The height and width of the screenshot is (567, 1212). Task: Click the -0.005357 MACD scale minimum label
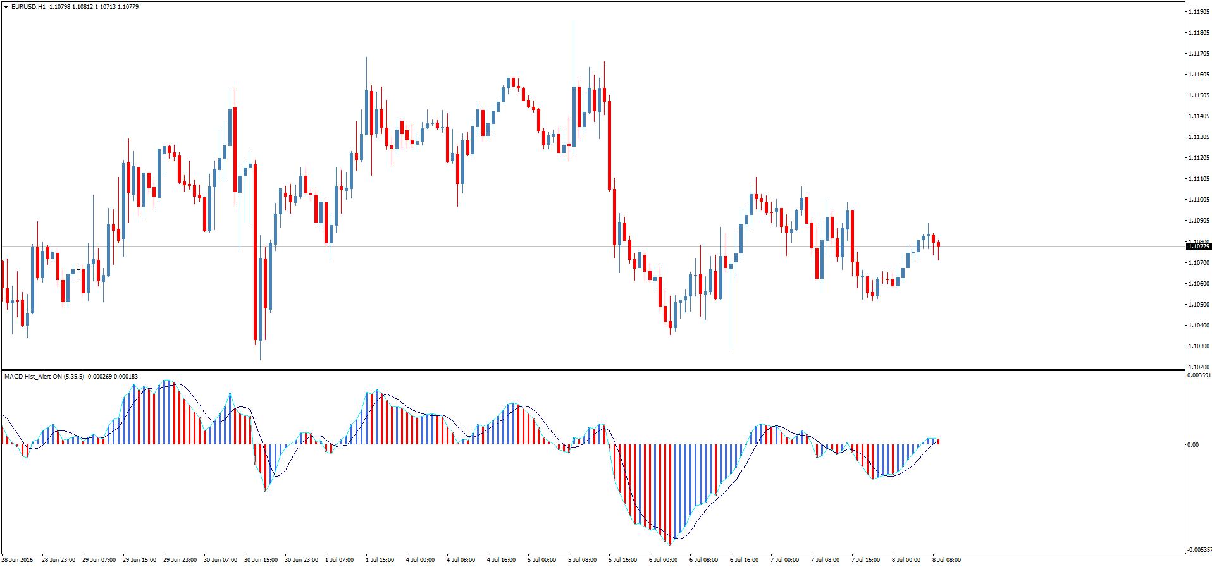tap(1199, 549)
